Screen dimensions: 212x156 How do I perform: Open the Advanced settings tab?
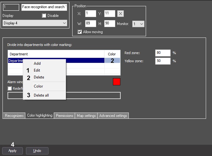[113, 116]
